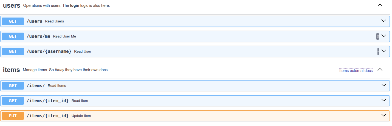Click the GET badge for /items/
392x126 pixels.
click(x=13, y=86)
